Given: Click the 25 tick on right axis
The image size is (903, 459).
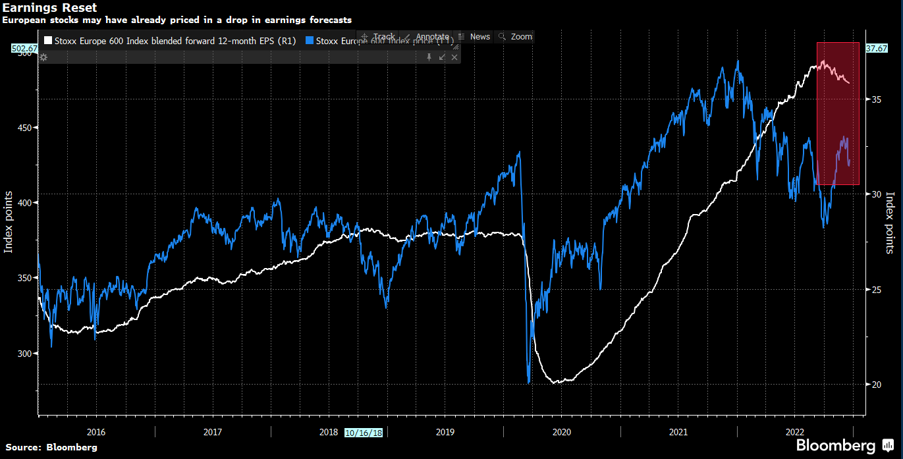Looking at the screenshot, I should (877, 290).
